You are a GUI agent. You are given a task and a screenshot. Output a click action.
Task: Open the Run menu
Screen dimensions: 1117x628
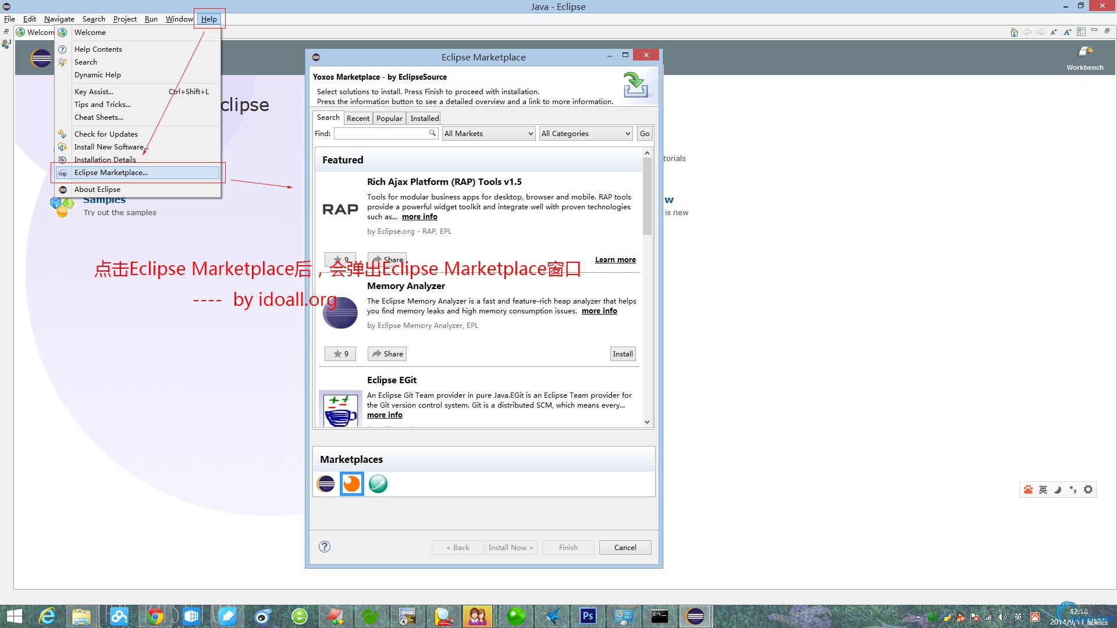pyautogui.click(x=151, y=19)
